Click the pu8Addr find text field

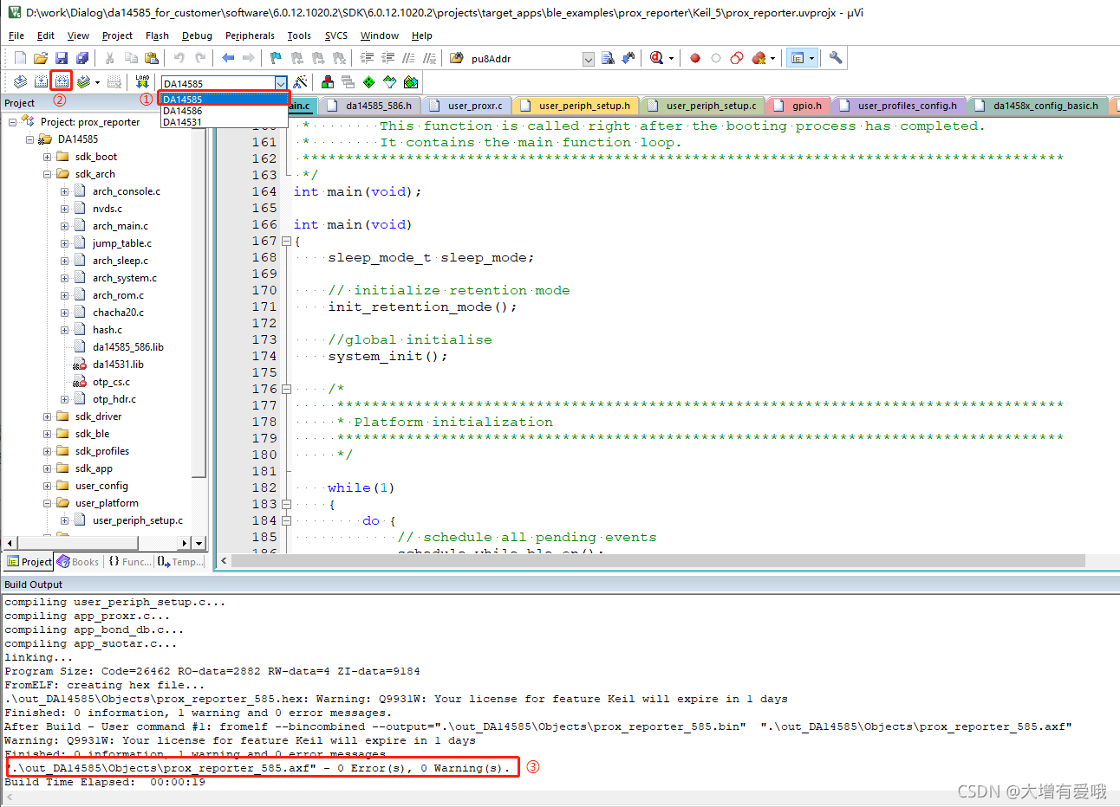pos(524,59)
